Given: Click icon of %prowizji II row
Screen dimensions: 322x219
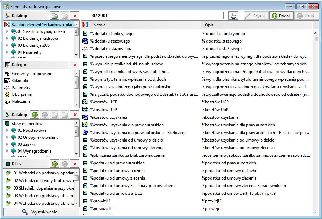Looking at the screenshot, I should pos(85,209).
